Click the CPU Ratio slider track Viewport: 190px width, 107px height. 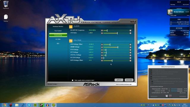[x=116, y=33]
